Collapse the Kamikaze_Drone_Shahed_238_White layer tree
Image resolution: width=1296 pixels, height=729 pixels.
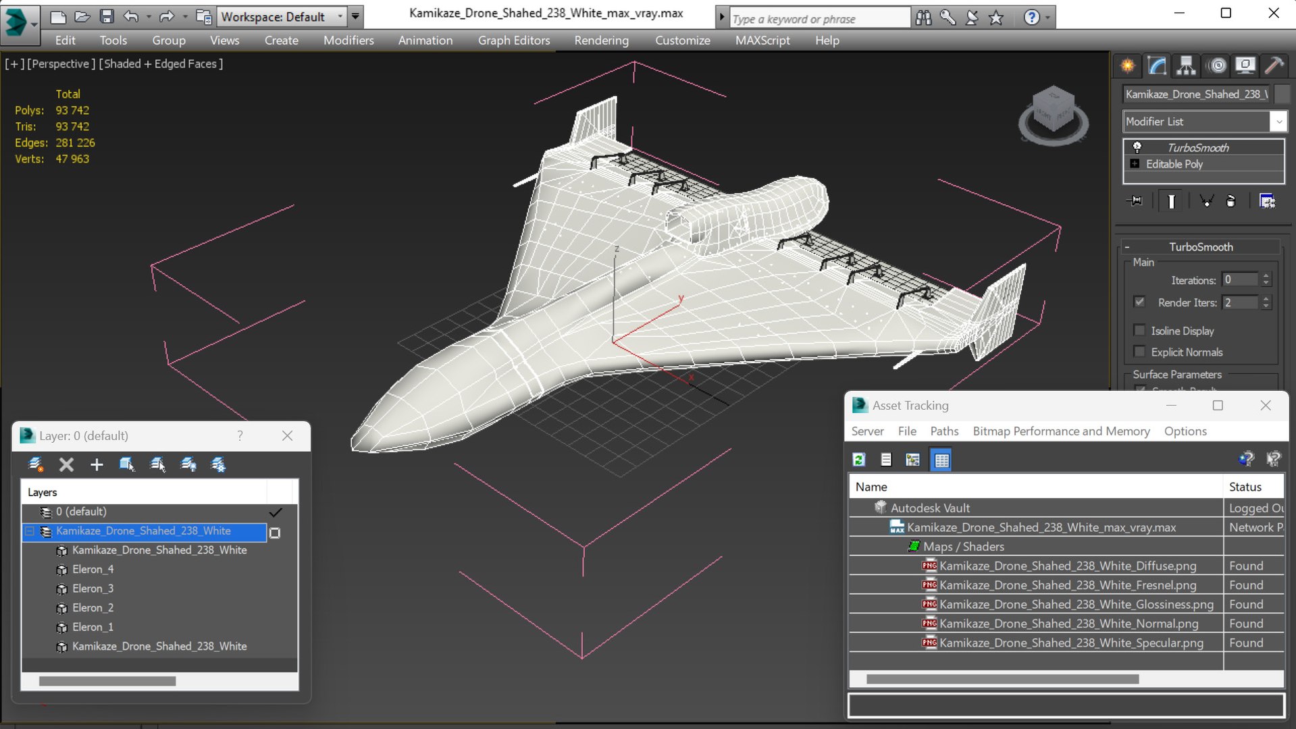[x=30, y=531]
